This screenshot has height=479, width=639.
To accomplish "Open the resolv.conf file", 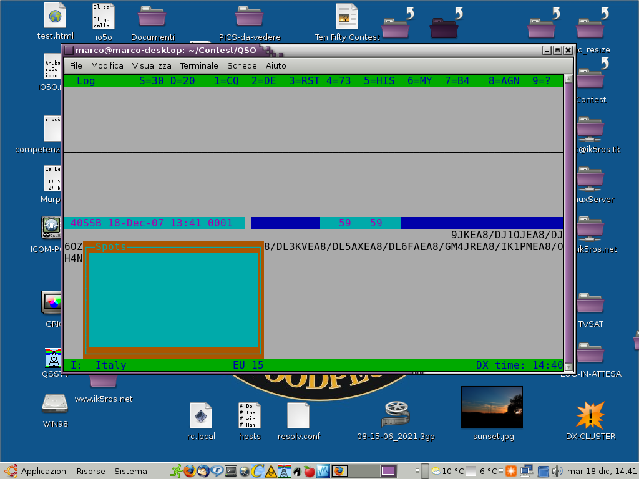I will pyautogui.click(x=298, y=422).
